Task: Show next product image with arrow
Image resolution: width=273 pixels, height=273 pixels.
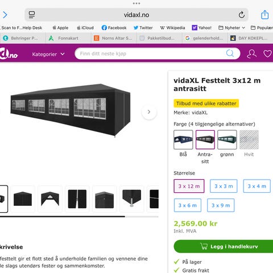Action: [149, 112]
